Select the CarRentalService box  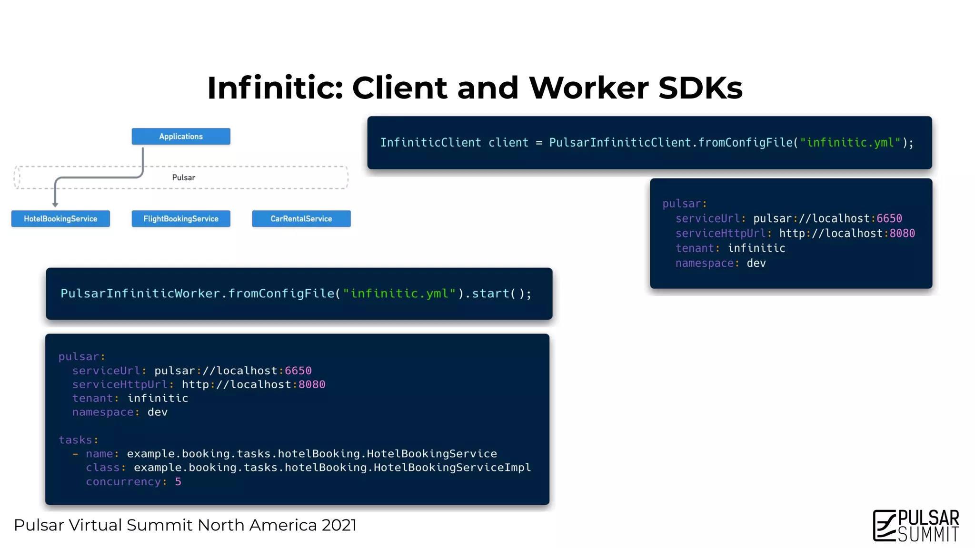[x=301, y=219]
